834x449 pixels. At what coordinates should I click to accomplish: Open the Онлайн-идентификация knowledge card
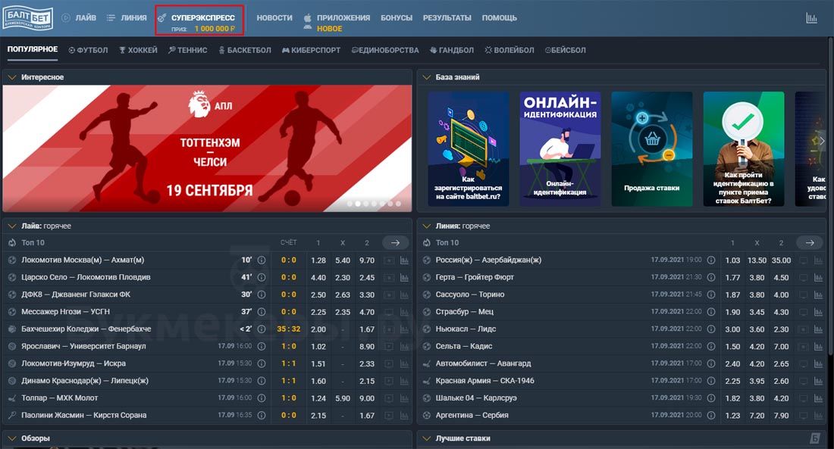click(560, 149)
